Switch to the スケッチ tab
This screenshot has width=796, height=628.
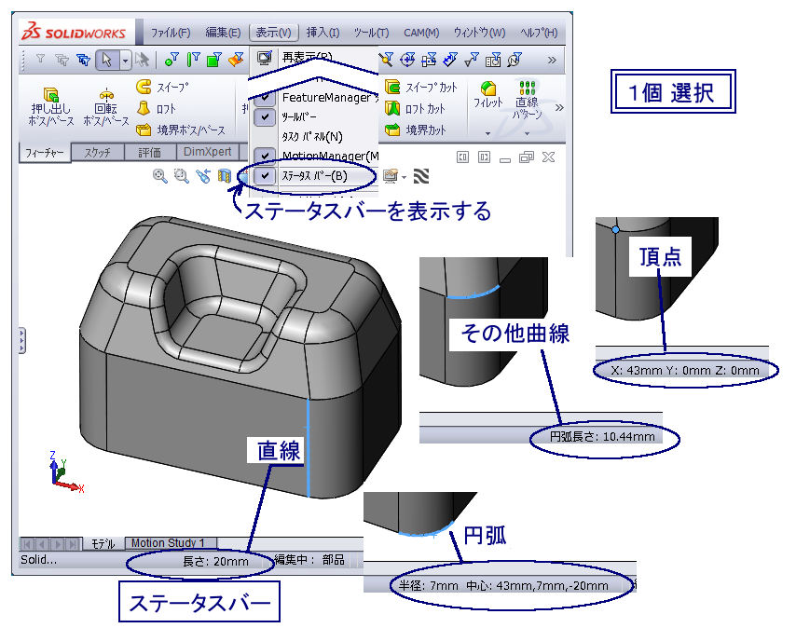coord(98,152)
